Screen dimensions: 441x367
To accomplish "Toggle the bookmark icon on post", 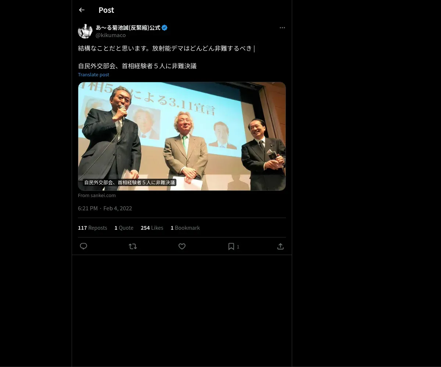I will pos(231,246).
